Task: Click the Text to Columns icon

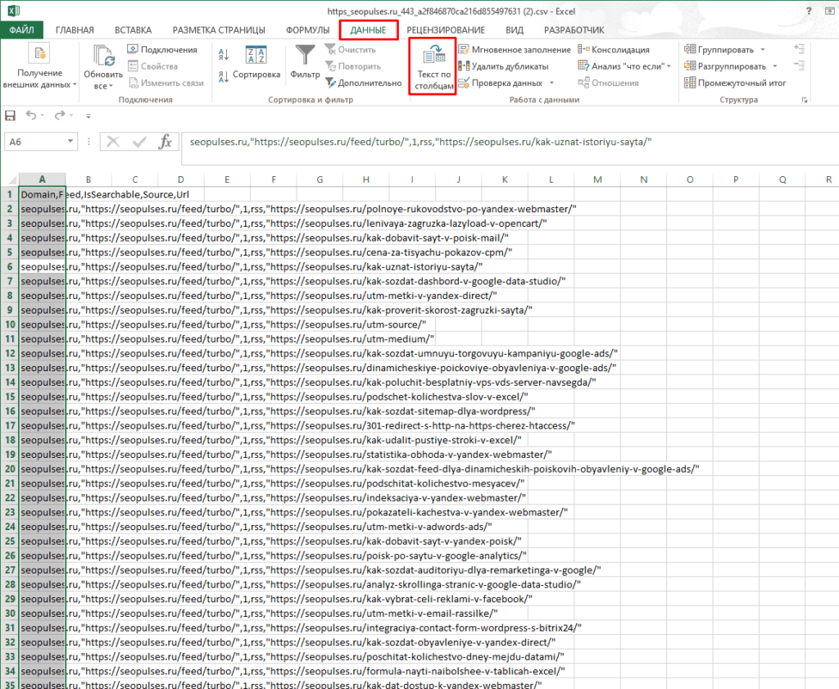Action: [x=434, y=56]
